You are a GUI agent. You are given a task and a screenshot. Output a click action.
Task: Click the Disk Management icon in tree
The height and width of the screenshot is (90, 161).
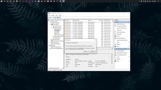pyautogui.click(x=52, y=47)
